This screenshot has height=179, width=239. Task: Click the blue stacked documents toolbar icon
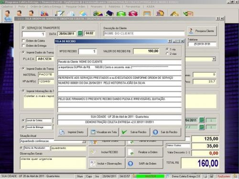click(x=72, y=14)
